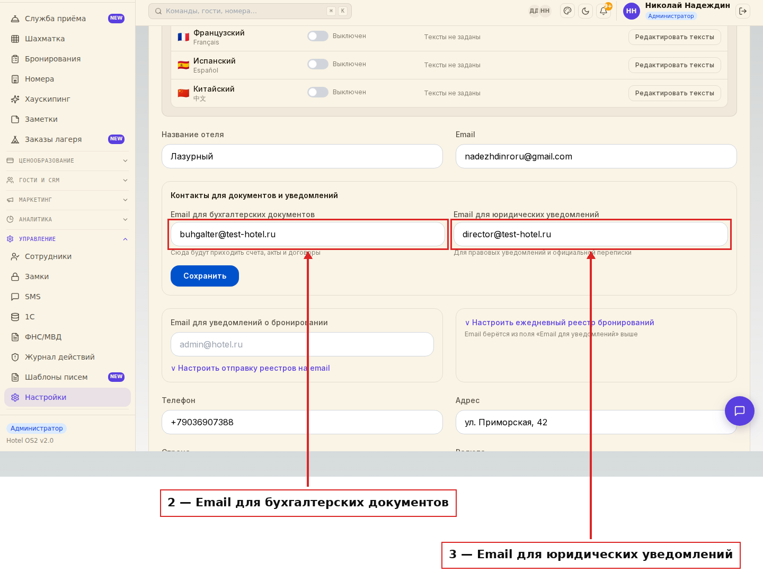Click the Служба приёма bell icon
This screenshot has width=763, height=581.
click(15, 19)
